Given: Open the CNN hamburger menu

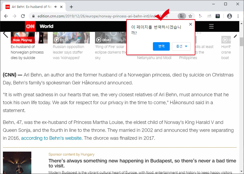Looking at the screenshot, I should click(211, 26).
